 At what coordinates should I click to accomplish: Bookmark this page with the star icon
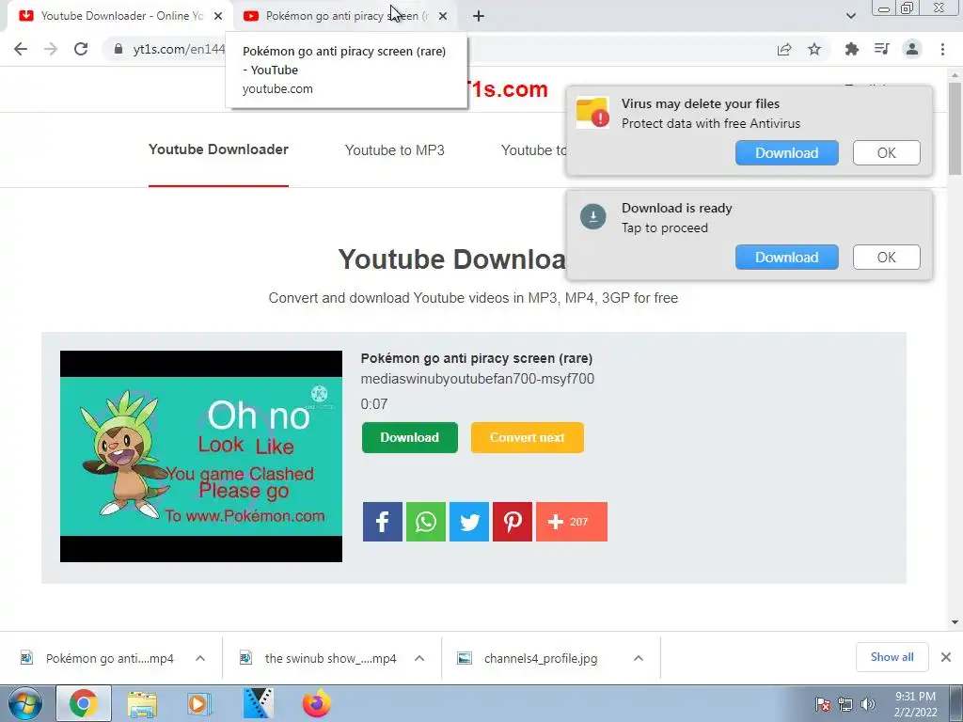pyautogui.click(x=814, y=49)
